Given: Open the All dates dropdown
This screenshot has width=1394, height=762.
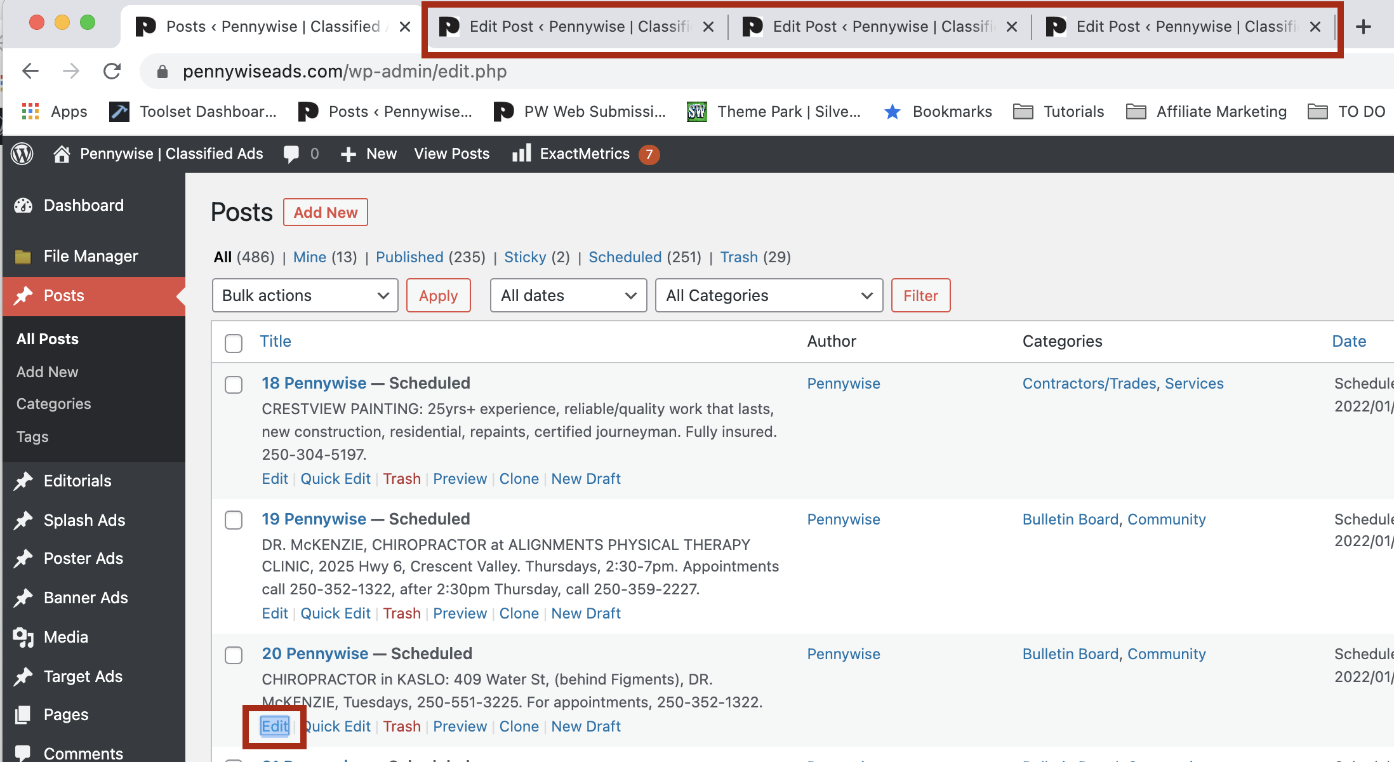Looking at the screenshot, I should click(x=569, y=295).
